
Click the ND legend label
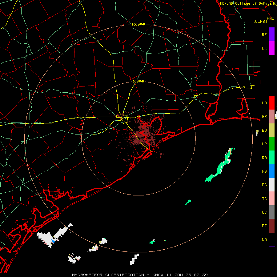click(264, 240)
